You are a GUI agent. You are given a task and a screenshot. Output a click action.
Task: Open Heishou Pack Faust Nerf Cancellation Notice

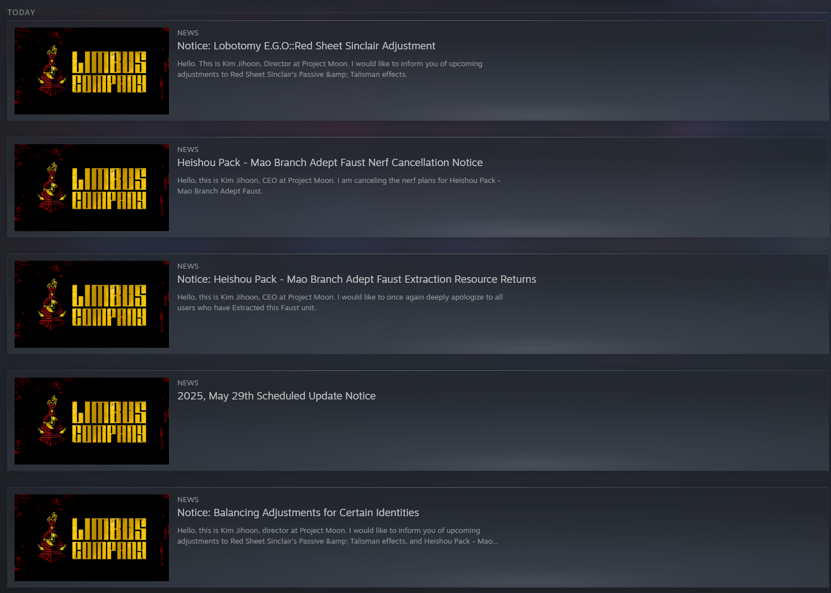(330, 163)
